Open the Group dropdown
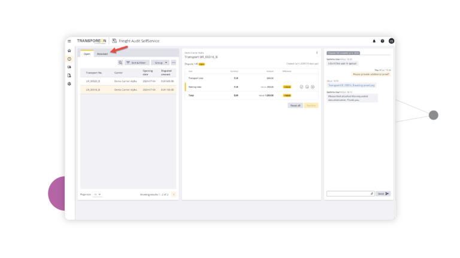Screen dimensions: 460x258 click(160, 63)
